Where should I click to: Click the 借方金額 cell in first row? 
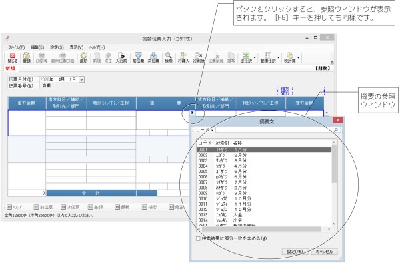(27, 123)
